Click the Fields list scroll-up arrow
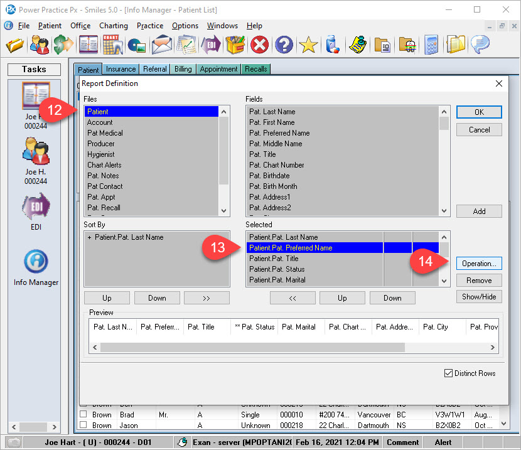This screenshot has height=450, width=521. tap(444, 112)
